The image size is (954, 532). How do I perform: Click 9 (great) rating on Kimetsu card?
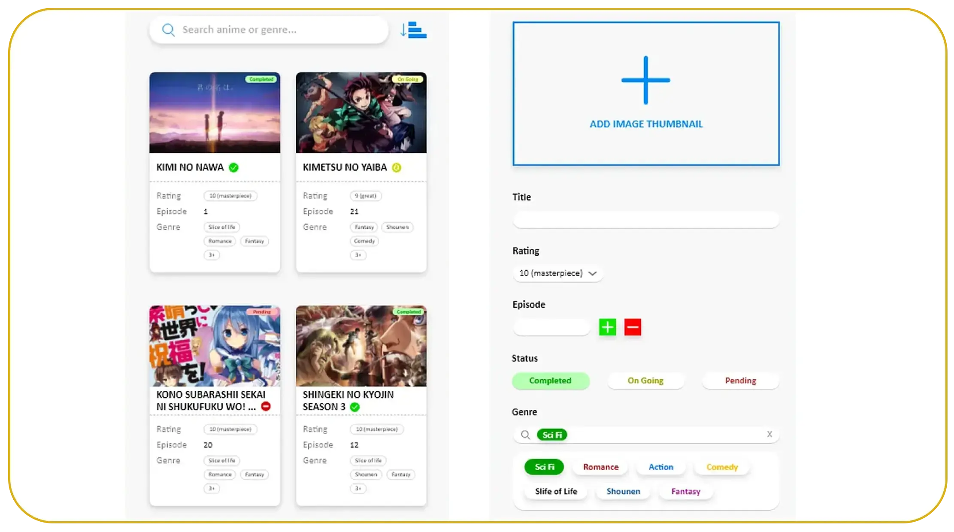click(x=366, y=196)
